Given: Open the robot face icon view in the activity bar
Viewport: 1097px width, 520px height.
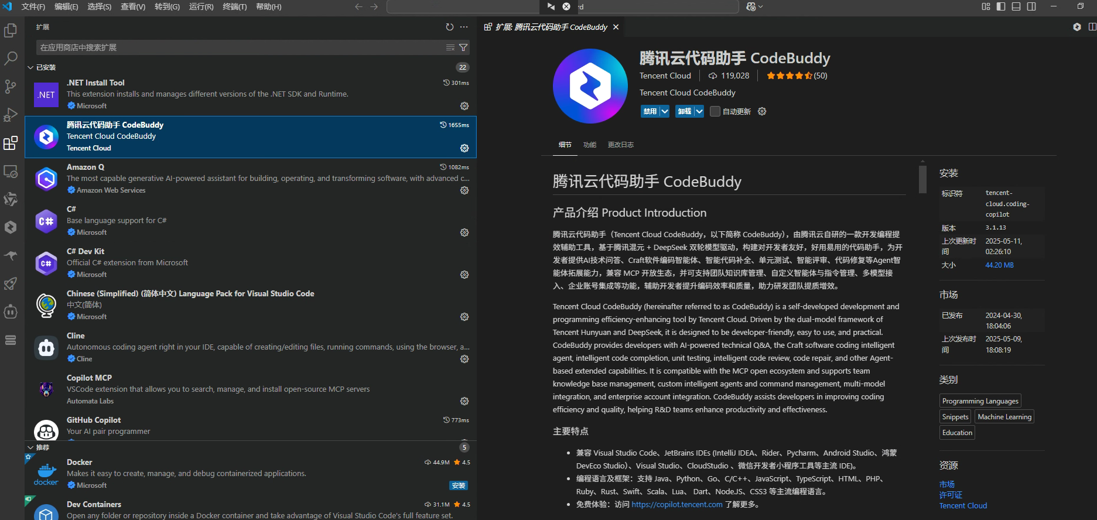Looking at the screenshot, I should [x=11, y=312].
